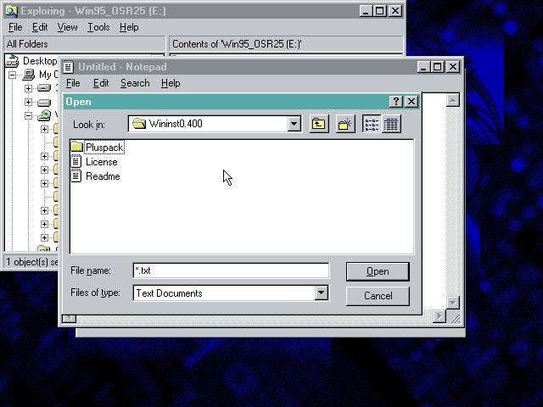The image size is (543, 407).
Task: Open Notepad Help menu
Action: pyautogui.click(x=171, y=83)
